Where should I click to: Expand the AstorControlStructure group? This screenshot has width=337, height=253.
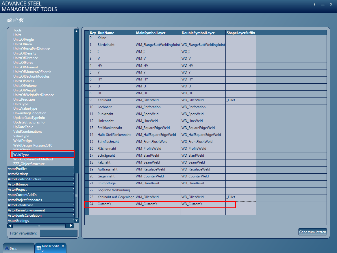coord(41,179)
